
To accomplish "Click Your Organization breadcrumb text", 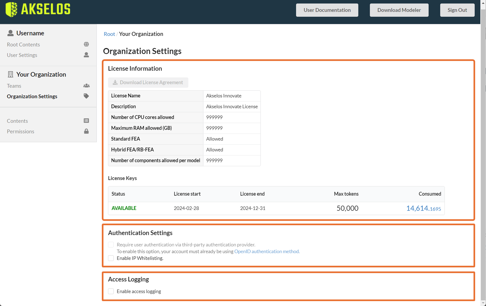I will tap(141, 34).
